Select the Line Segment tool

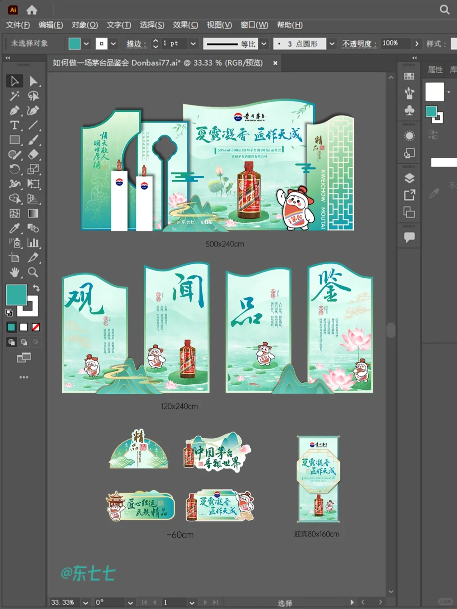click(33, 125)
